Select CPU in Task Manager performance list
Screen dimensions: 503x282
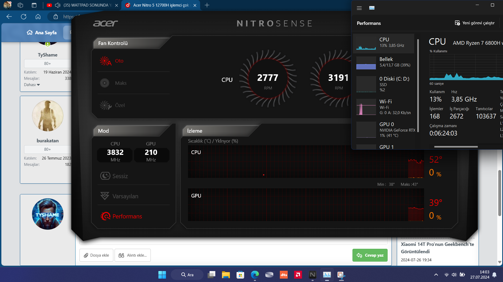pos(383,43)
